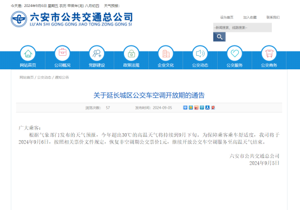
Task: Click the last red share icon
Action: [213, 108]
